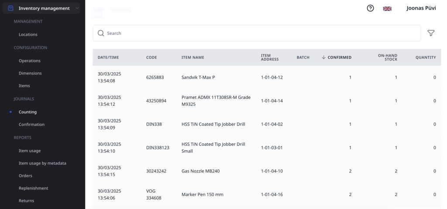Open Joonas Püvi user menu
Image resolution: width=447 pixels, height=209 pixels.
point(421,8)
